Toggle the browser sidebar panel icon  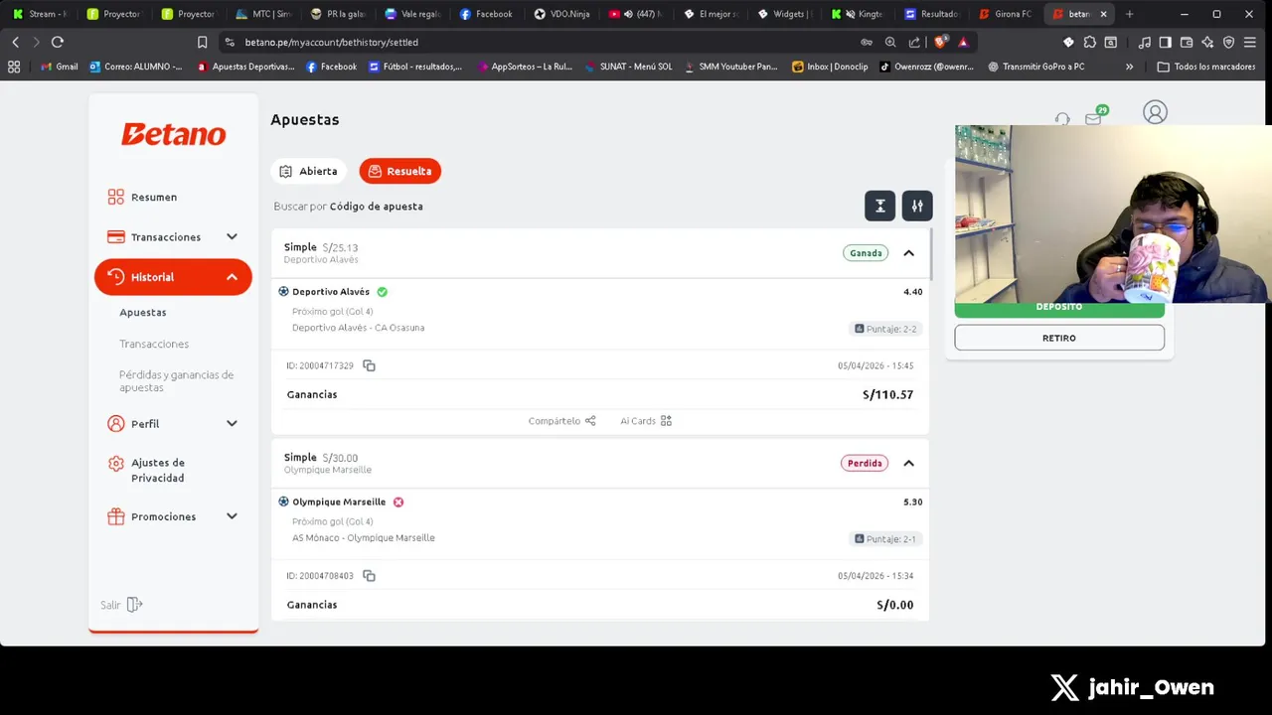point(1166,42)
